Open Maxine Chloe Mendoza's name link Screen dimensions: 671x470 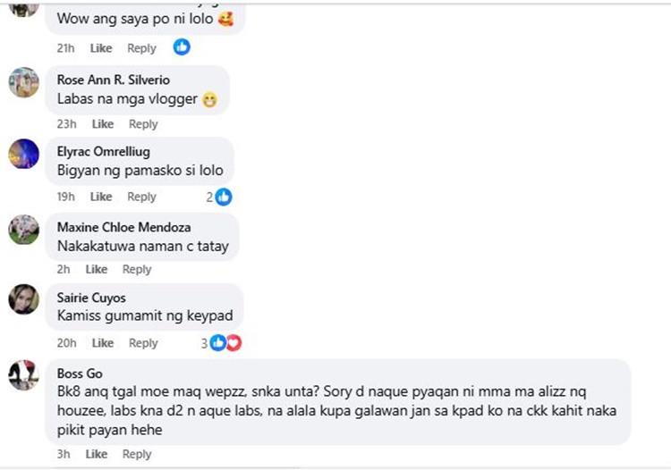(x=123, y=227)
